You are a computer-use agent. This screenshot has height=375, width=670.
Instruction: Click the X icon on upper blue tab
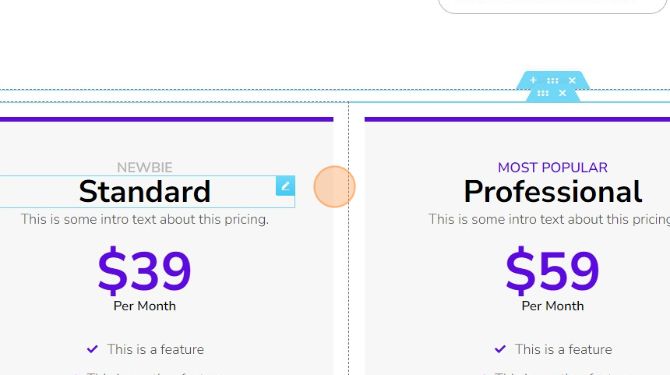[572, 80]
